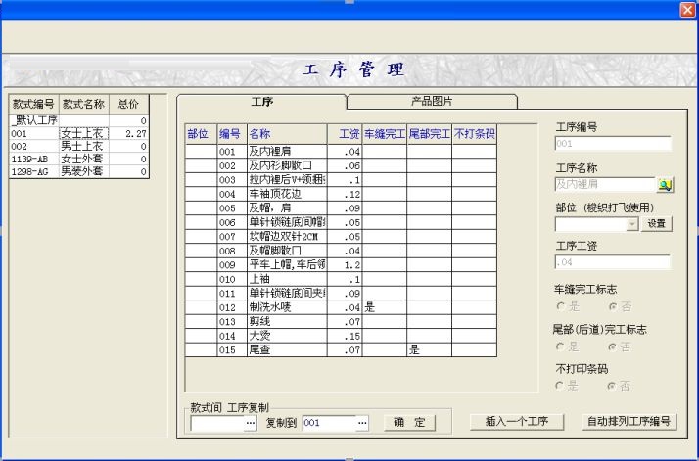699x461 pixels.
Task: Select process row 上袖
Action: pos(341,279)
